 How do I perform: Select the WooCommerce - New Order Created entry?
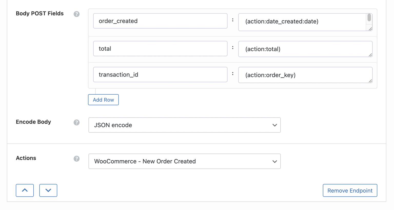click(x=184, y=161)
